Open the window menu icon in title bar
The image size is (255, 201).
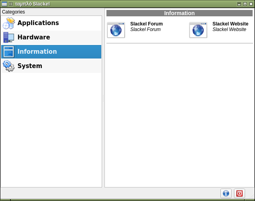[x=4, y=4]
